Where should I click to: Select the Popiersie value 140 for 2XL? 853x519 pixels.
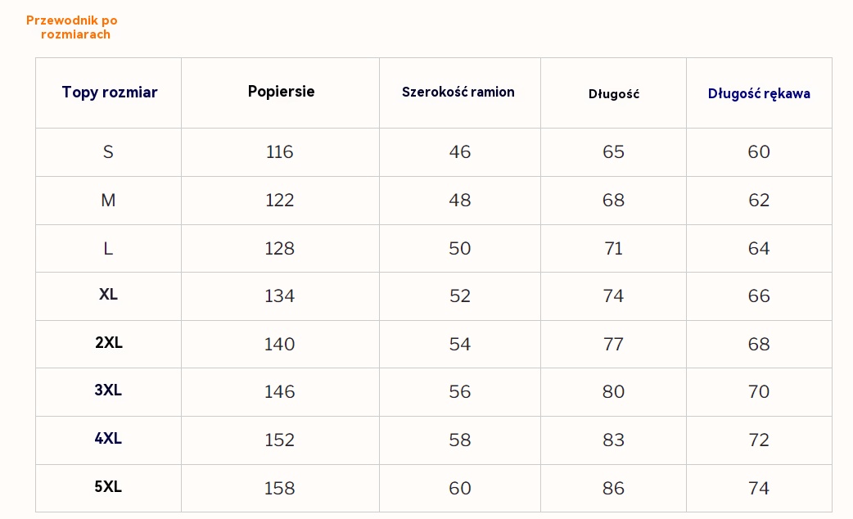click(x=279, y=345)
